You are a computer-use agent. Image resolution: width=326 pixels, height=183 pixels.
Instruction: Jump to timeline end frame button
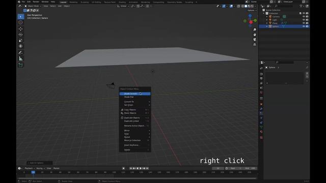click(x=147, y=168)
